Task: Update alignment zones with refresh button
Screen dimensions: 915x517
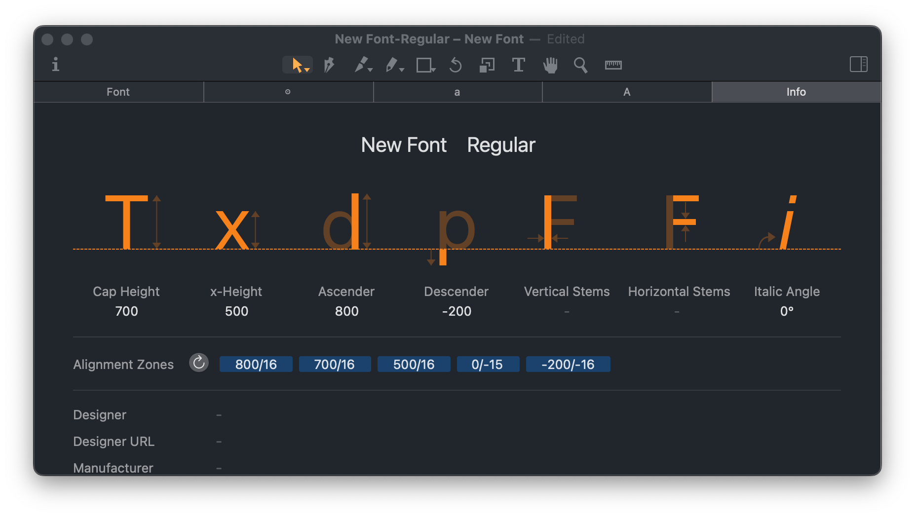Action: [x=199, y=363]
